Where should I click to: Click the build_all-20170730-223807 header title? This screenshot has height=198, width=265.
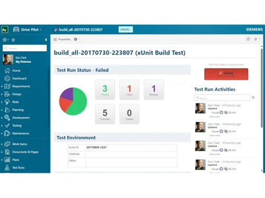81,30
